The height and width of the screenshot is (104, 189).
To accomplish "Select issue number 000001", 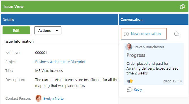I will (41, 53).
